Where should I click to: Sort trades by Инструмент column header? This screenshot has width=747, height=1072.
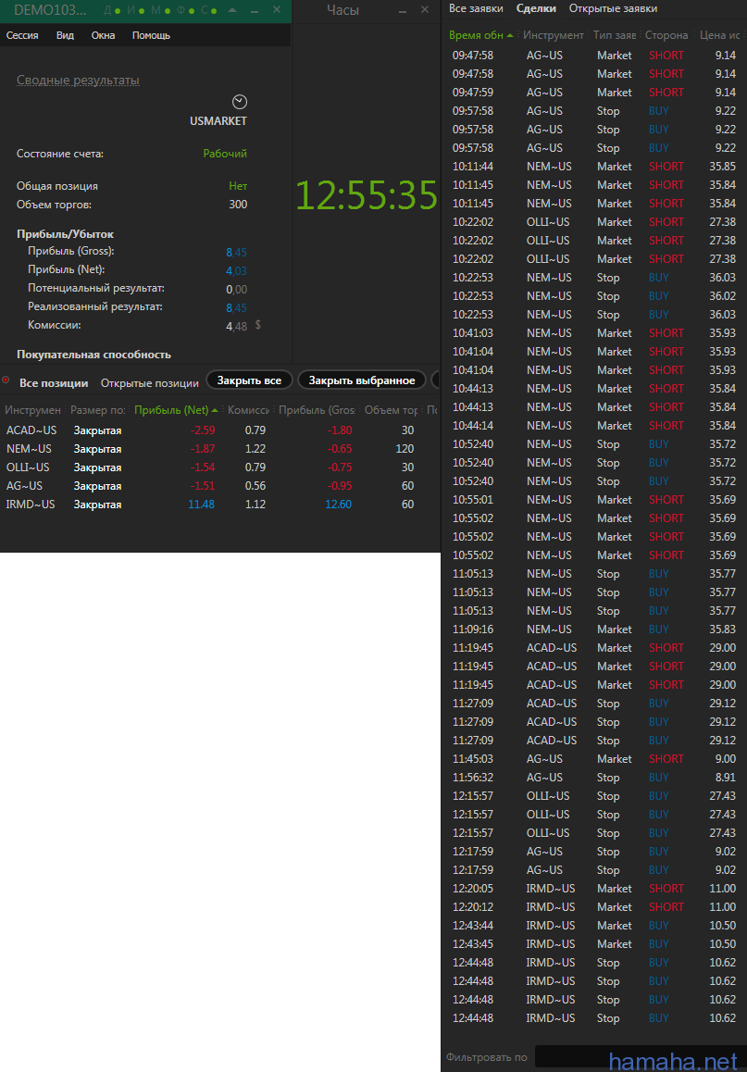(553, 35)
